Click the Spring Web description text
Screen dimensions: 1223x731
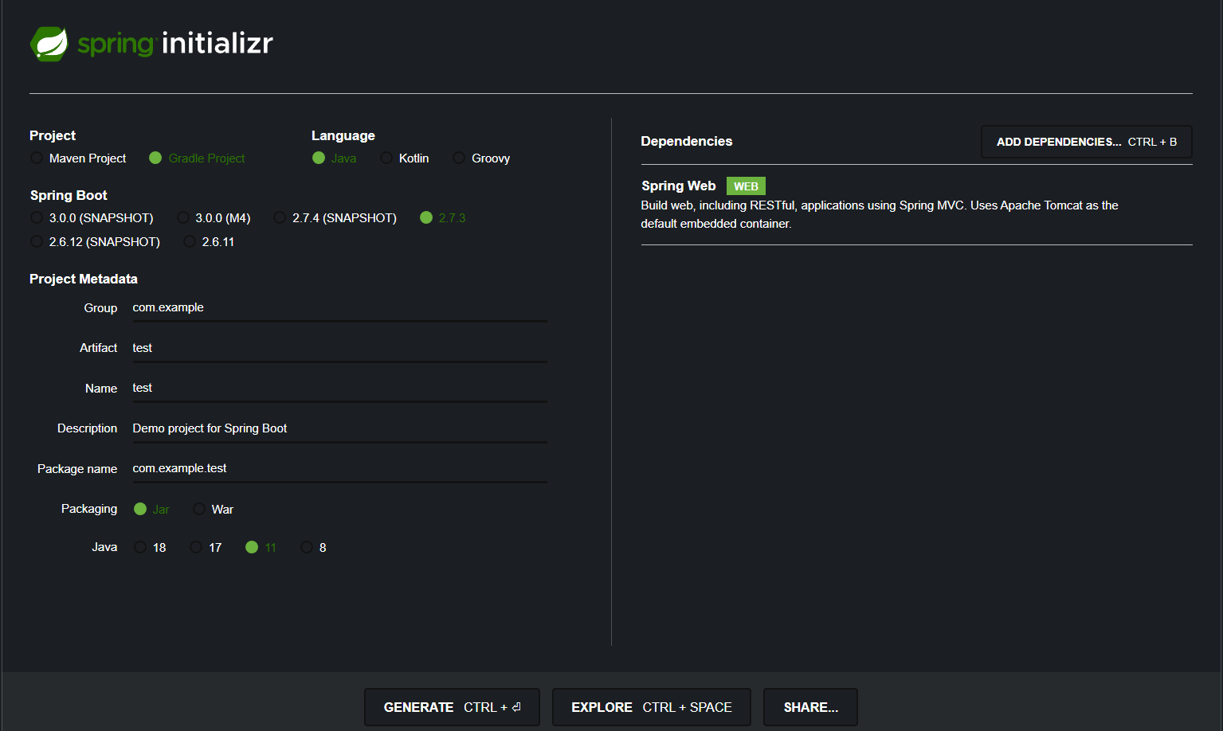click(x=880, y=214)
